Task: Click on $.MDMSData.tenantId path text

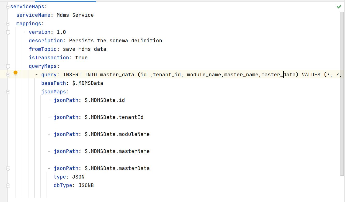Action: click(x=114, y=117)
